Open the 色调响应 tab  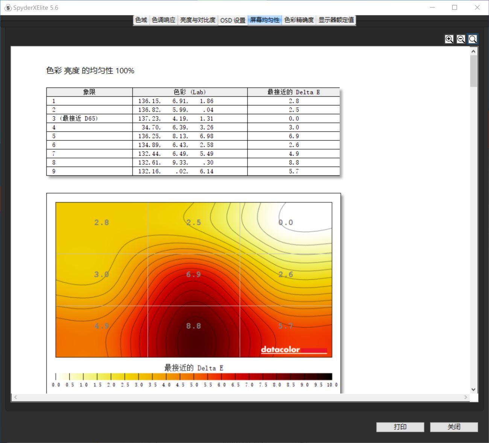[x=164, y=20]
